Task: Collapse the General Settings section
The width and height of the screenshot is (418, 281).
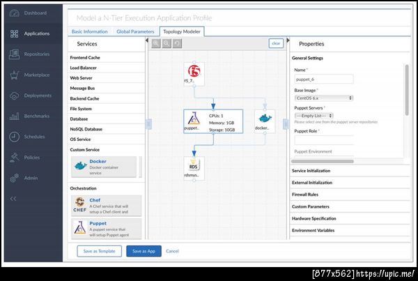Action: [350, 58]
